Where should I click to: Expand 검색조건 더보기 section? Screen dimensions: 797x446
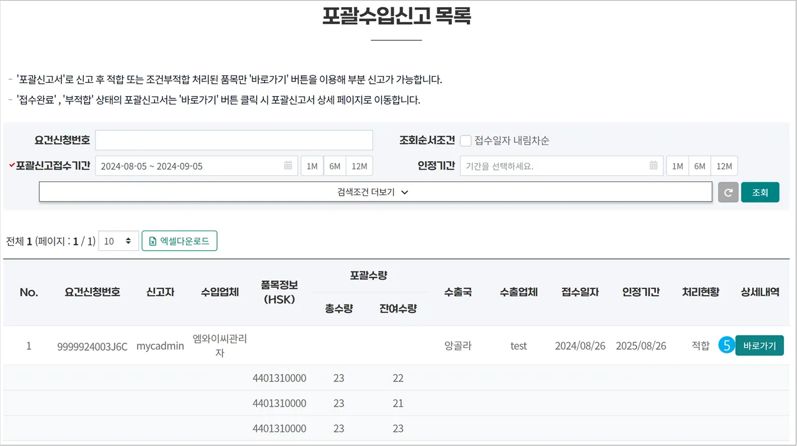coord(375,192)
